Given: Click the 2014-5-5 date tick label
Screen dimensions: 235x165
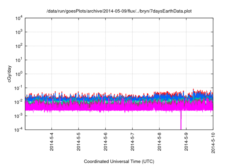Looking at the screenshot, I should coord(79,142).
